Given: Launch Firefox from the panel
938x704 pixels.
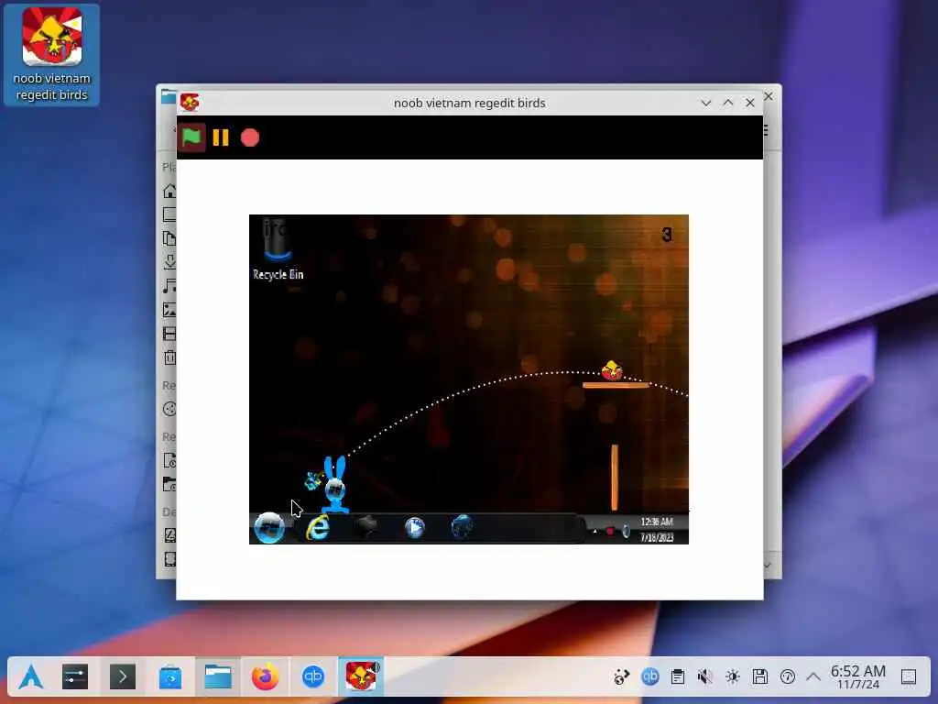Looking at the screenshot, I should coord(265,677).
